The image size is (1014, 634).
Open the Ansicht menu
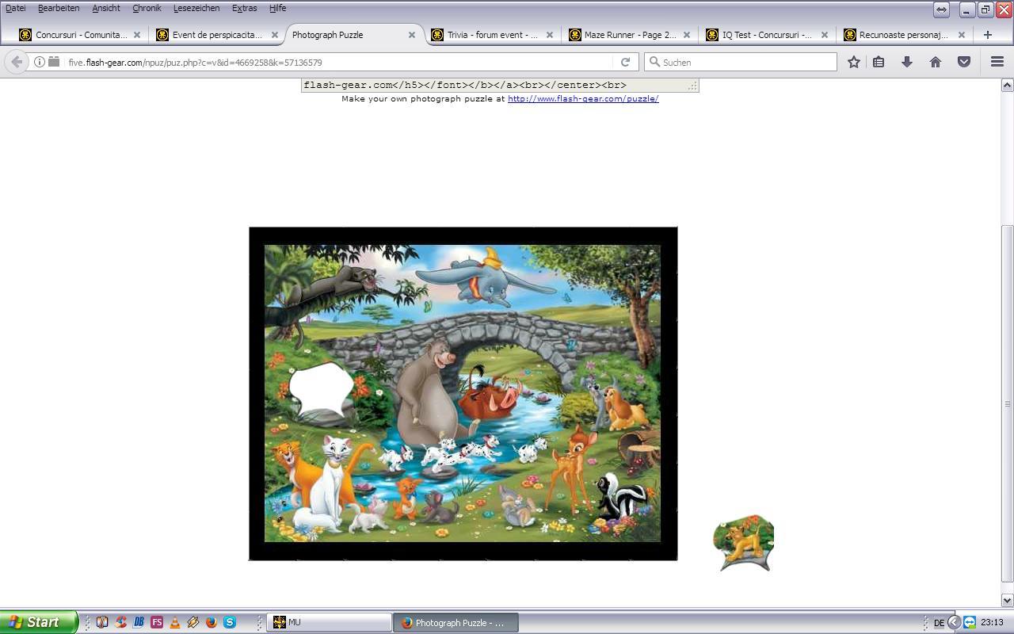(x=106, y=8)
